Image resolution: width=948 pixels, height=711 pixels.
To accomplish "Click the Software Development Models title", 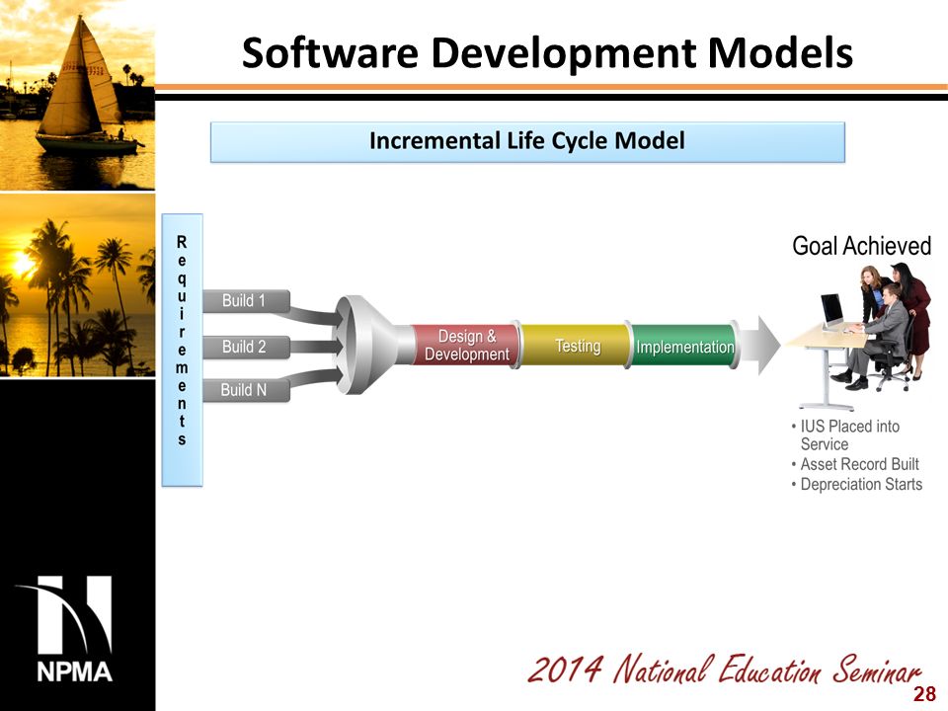I will (547, 52).
